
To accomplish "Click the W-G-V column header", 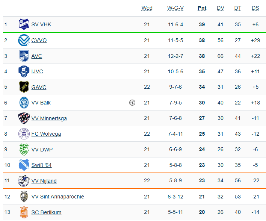I will pos(175,8).
